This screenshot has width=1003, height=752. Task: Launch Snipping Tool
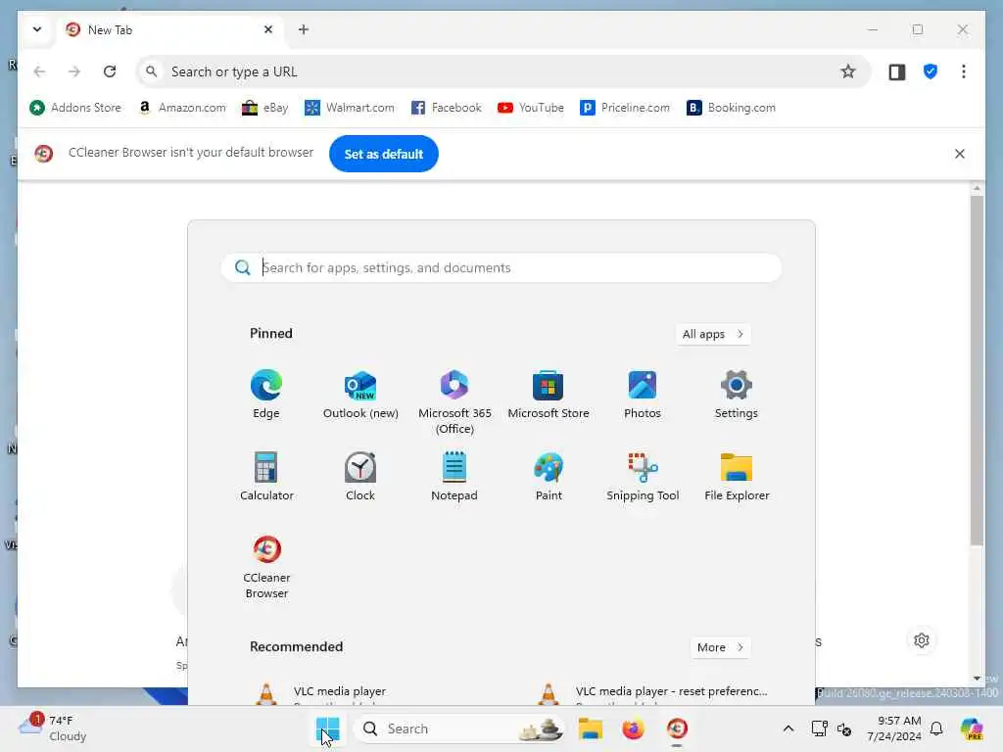click(643, 477)
